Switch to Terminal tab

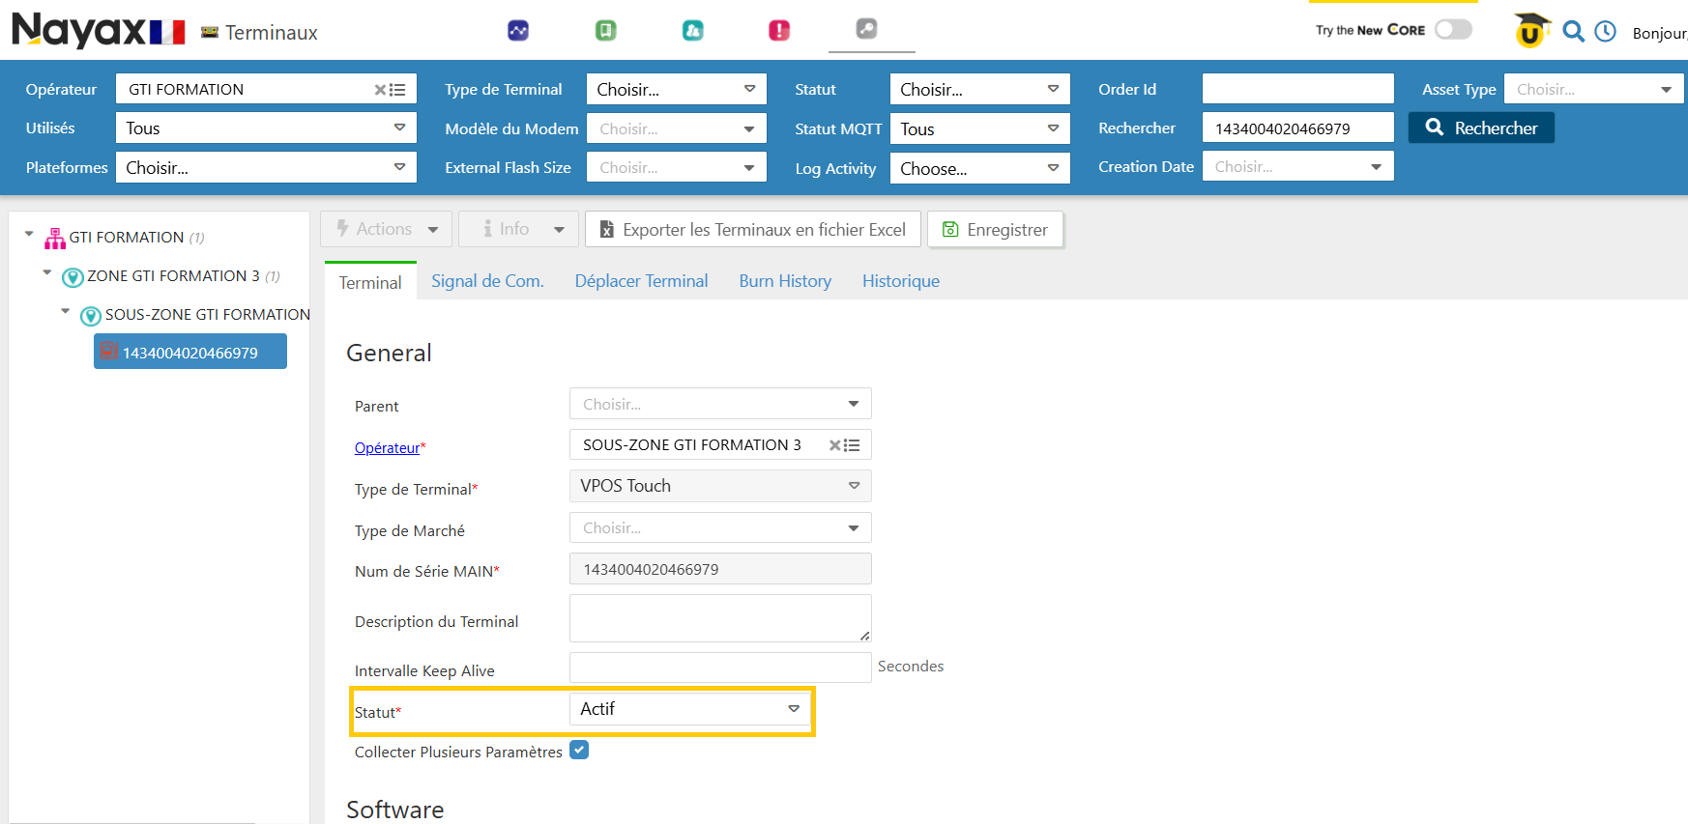(x=370, y=282)
